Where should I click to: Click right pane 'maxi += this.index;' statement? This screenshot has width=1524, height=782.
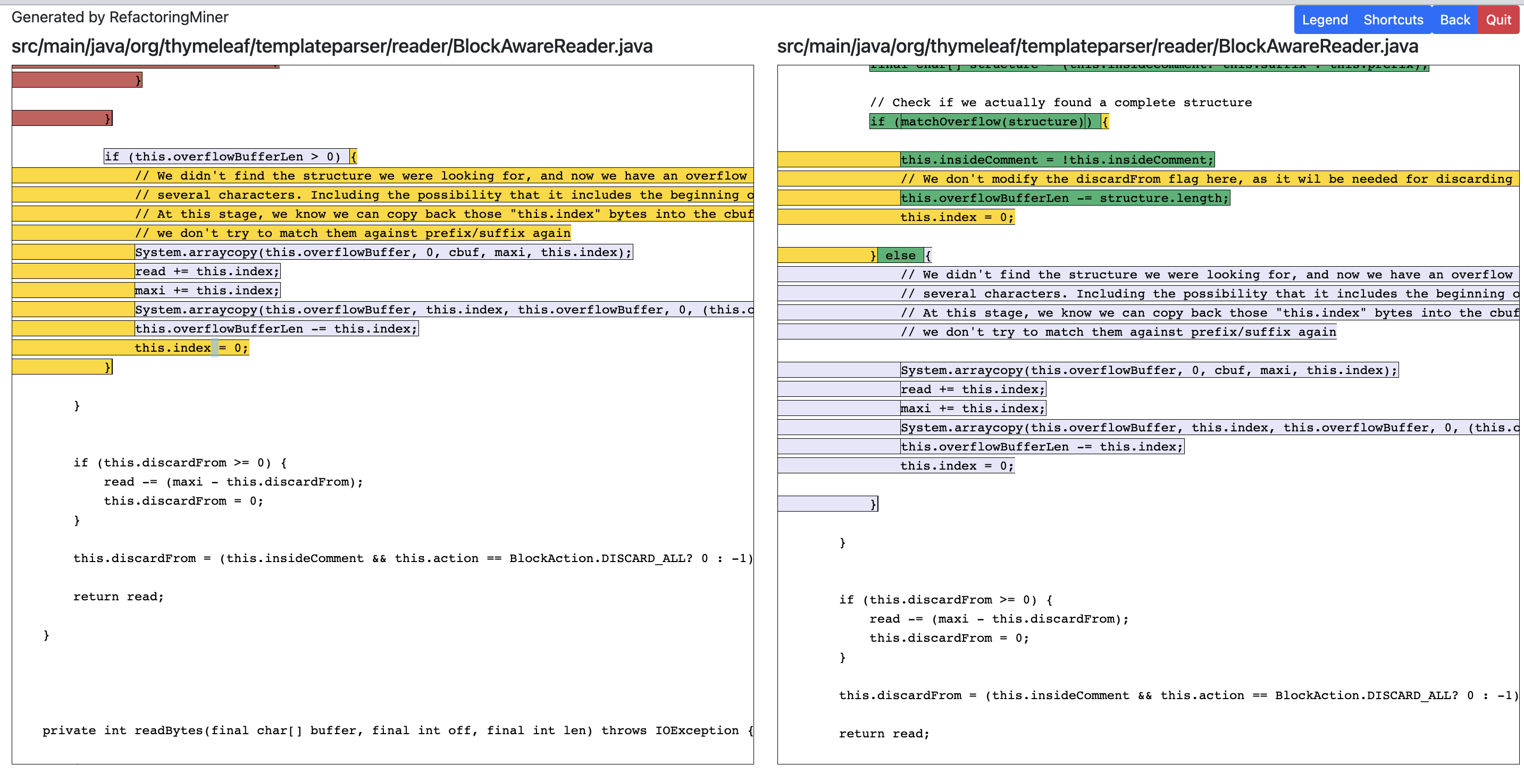(x=973, y=409)
